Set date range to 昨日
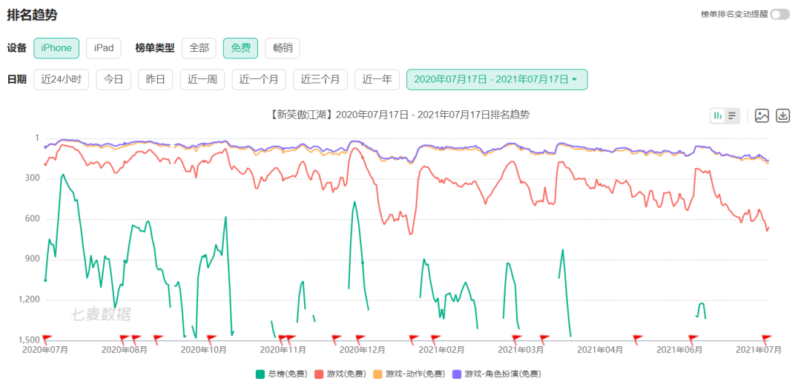The height and width of the screenshot is (387, 801). click(x=155, y=79)
